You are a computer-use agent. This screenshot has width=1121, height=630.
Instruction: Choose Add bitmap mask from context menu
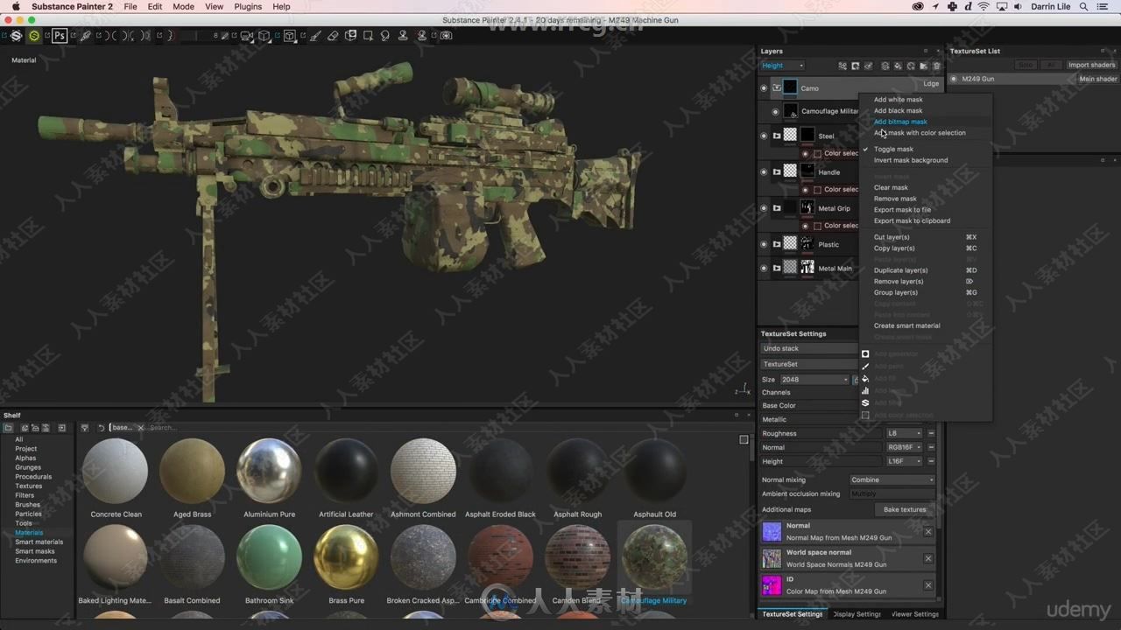pyautogui.click(x=900, y=122)
